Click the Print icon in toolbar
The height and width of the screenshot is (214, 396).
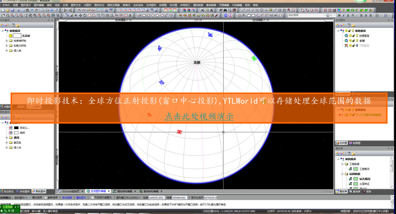47,10
